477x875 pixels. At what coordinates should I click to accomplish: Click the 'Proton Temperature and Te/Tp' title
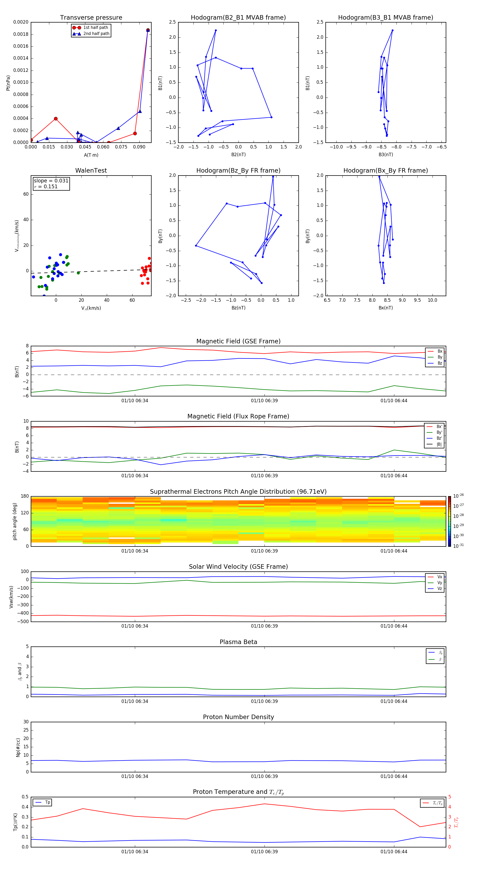click(x=238, y=792)
